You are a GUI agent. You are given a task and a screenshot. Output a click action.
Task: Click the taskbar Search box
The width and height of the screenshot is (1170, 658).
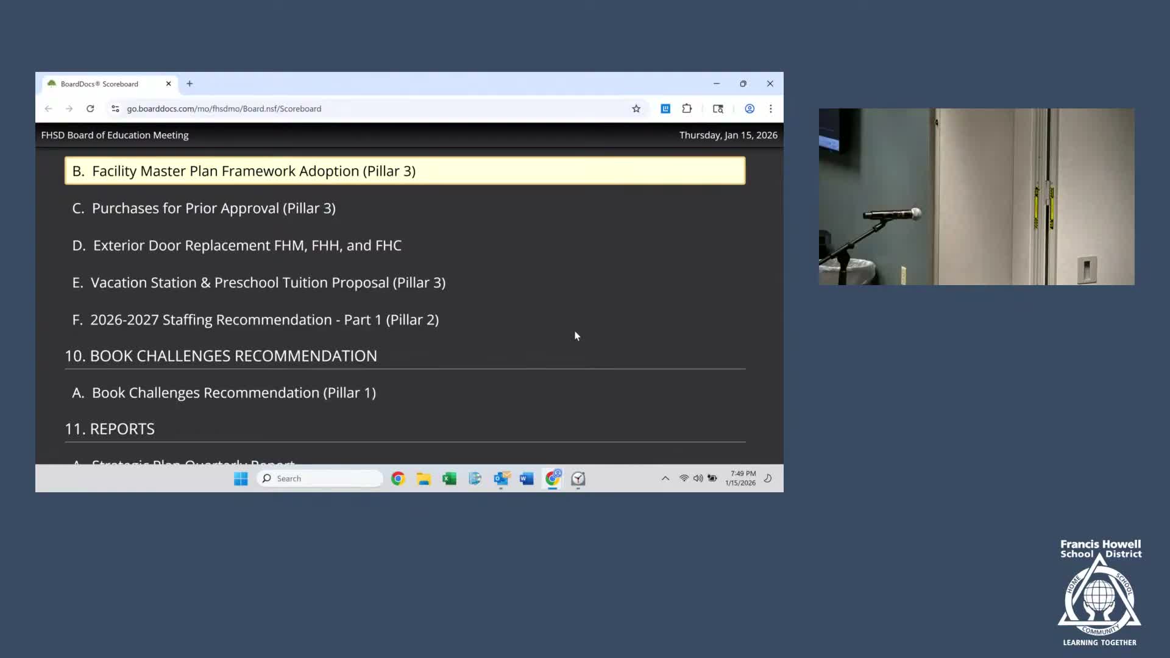pos(321,479)
